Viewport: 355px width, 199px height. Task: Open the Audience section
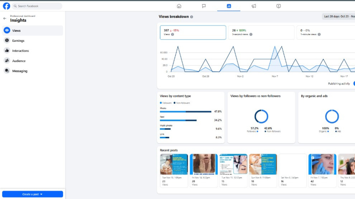coord(19,61)
